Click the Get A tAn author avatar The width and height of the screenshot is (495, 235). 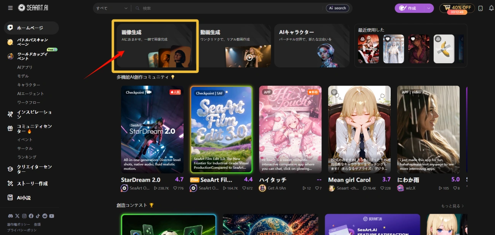click(x=262, y=188)
